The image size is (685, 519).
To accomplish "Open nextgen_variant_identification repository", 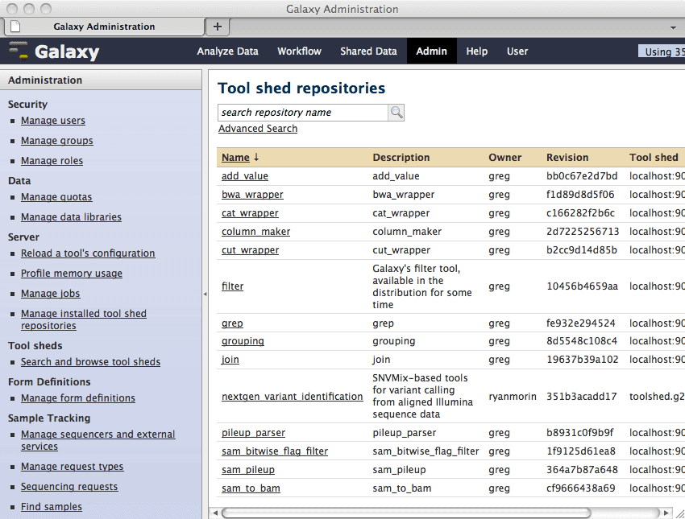I will (292, 397).
